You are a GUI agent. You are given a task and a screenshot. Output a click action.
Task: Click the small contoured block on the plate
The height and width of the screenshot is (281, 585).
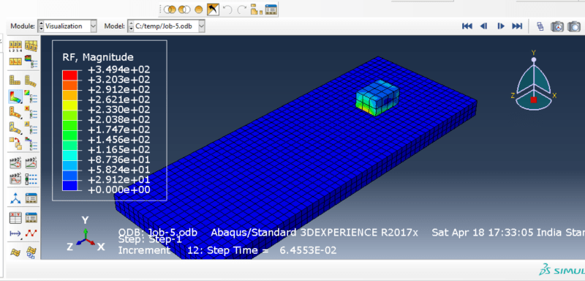(x=377, y=97)
